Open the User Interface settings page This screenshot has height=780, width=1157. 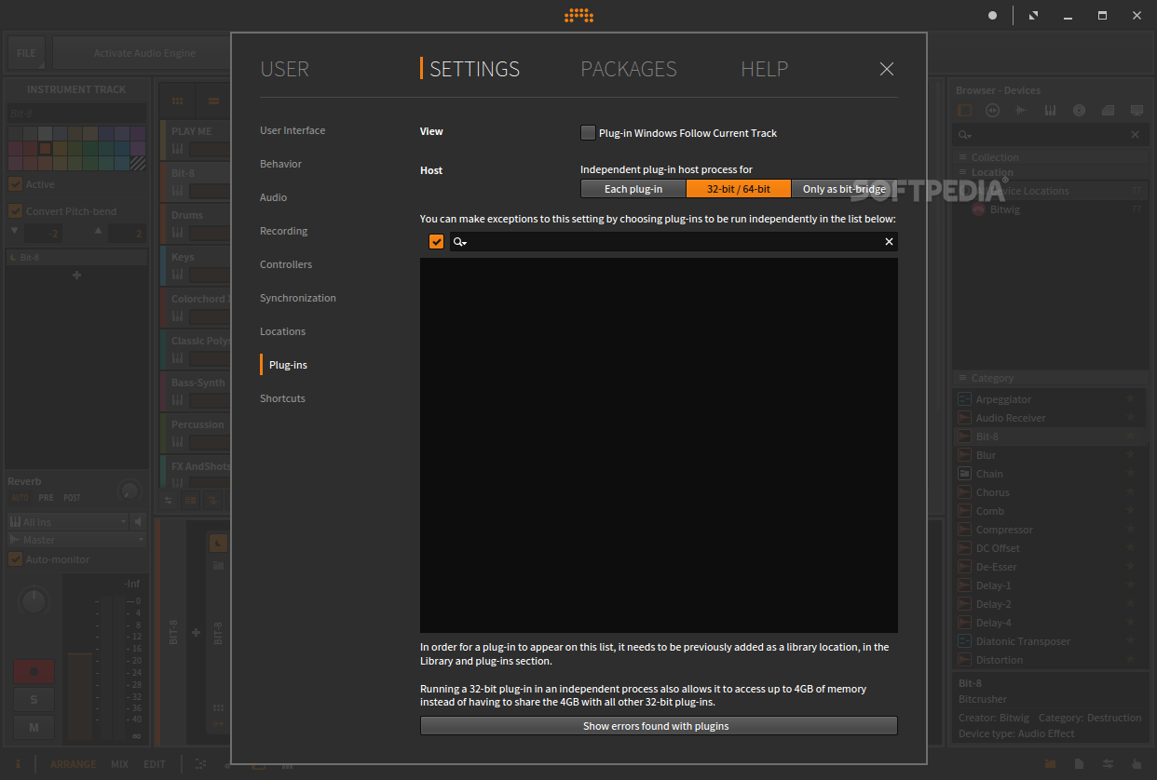293,130
